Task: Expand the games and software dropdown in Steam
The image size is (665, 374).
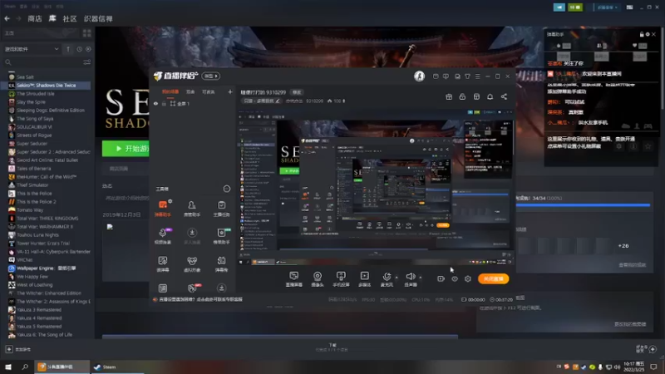Action: click(x=32, y=49)
